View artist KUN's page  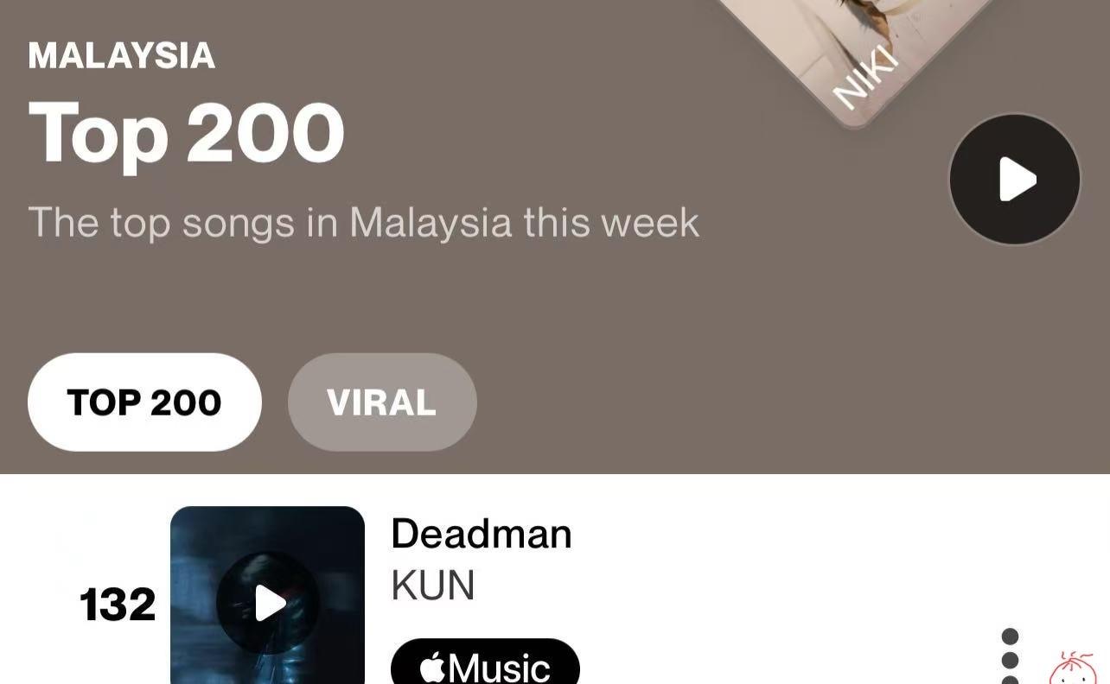pos(432,586)
